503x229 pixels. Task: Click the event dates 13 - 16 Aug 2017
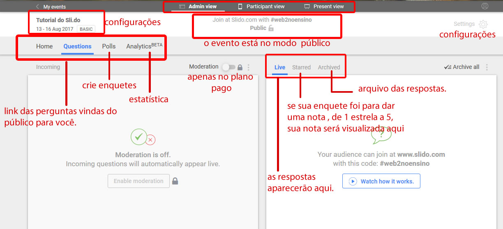pos(55,29)
